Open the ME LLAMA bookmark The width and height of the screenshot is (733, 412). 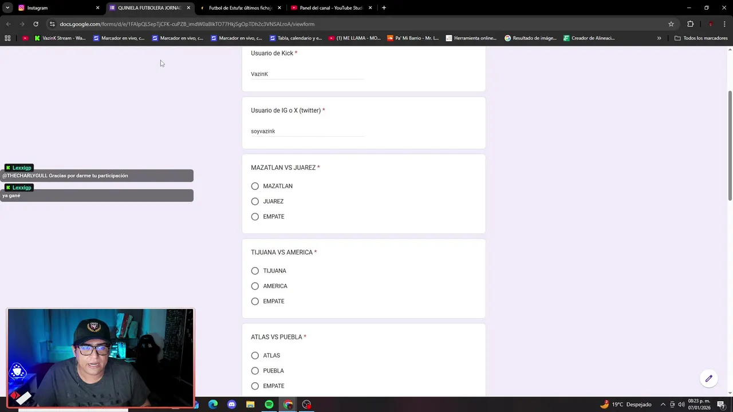[x=354, y=38]
